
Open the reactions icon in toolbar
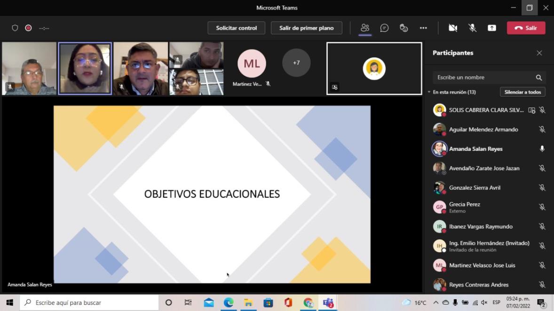point(404,28)
